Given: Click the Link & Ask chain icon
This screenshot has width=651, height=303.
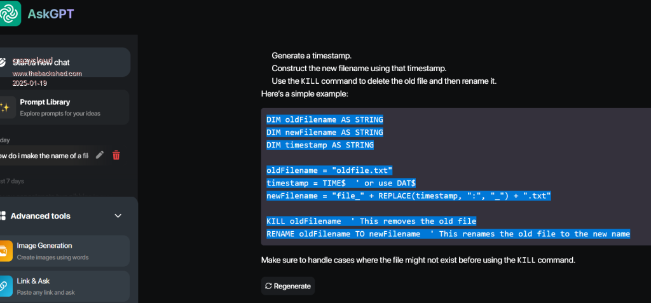Looking at the screenshot, I should pyautogui.click(x=4, y=286).
